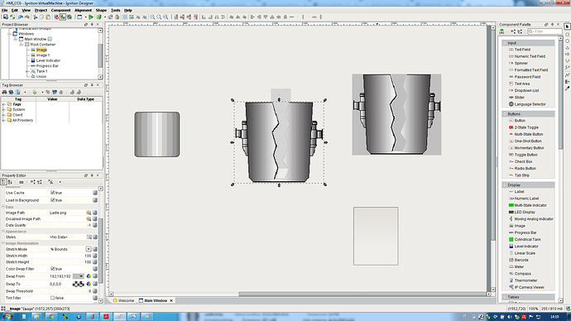Click the LED Display icon in palette
The height and width of the screenshot is (321, 571).
[x=511, y=212]
